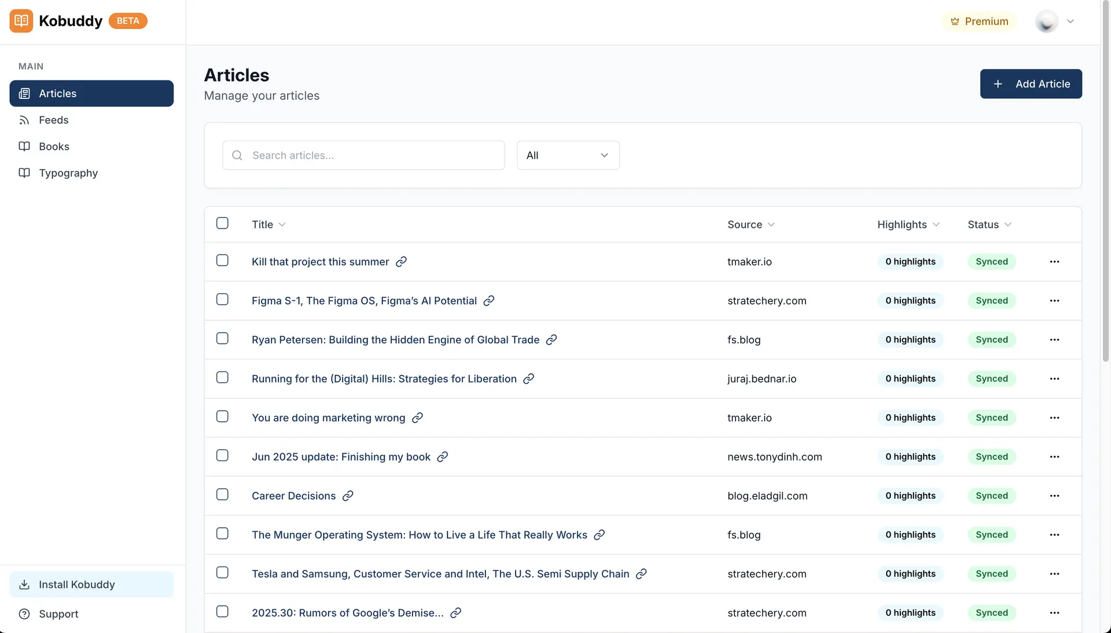This screenshot has height=633, width=1111.
Task: Click link icon beside You are doing marketing wrong
Action: click(x=417, y=418)
